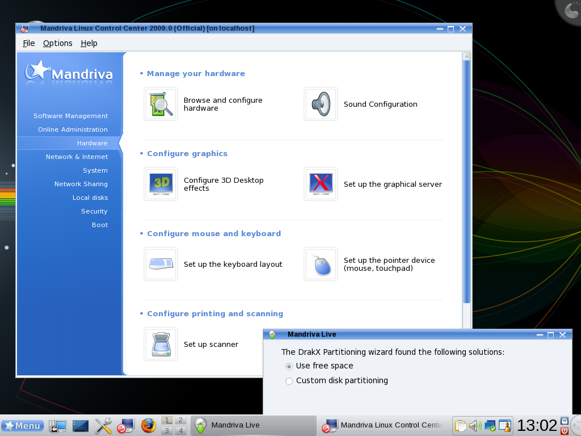Click the Manage your hardware heading
Image resolution: width=581 pixels, height=436 pixels.
(196, 73)
